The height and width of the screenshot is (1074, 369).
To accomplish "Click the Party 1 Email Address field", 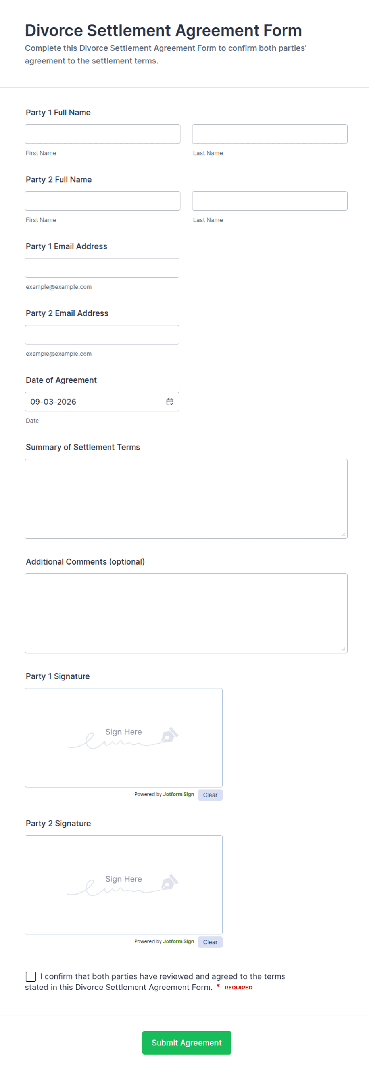I will click(x=102, y=268).
